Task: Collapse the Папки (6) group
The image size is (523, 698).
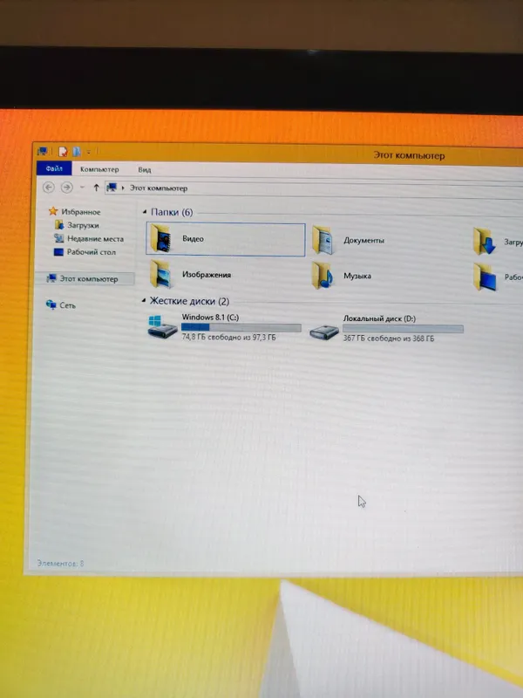Action: (144, 212)
